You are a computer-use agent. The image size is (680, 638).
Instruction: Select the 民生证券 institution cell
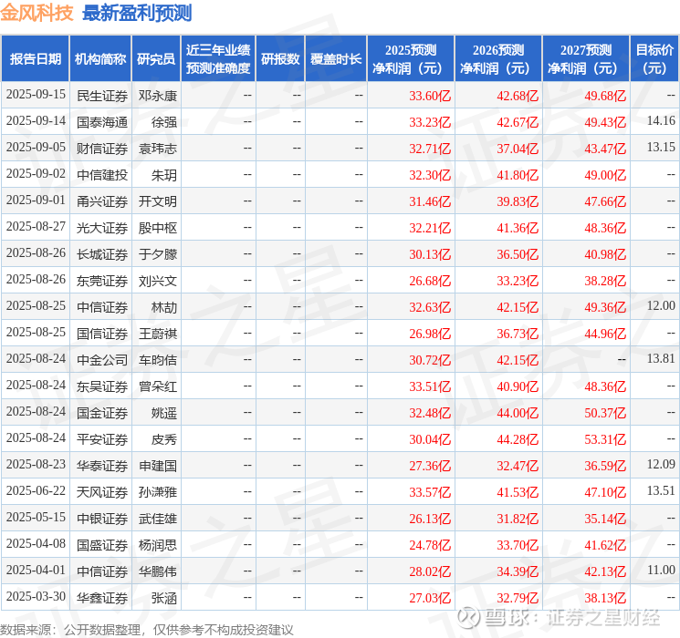point(102,96)
